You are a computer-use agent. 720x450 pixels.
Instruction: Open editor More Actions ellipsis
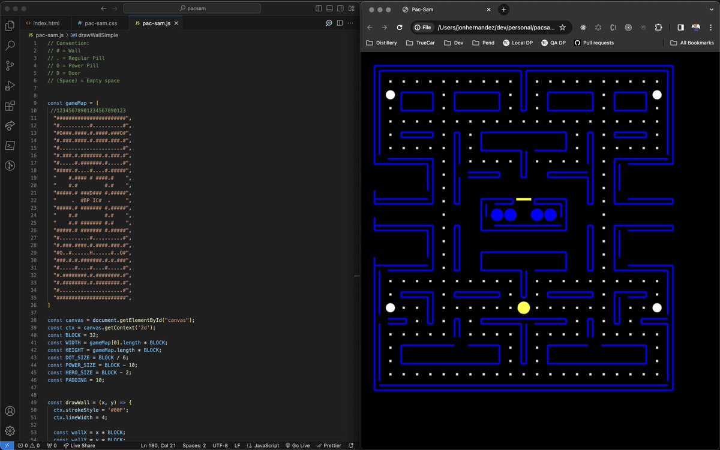click(350, 23)
